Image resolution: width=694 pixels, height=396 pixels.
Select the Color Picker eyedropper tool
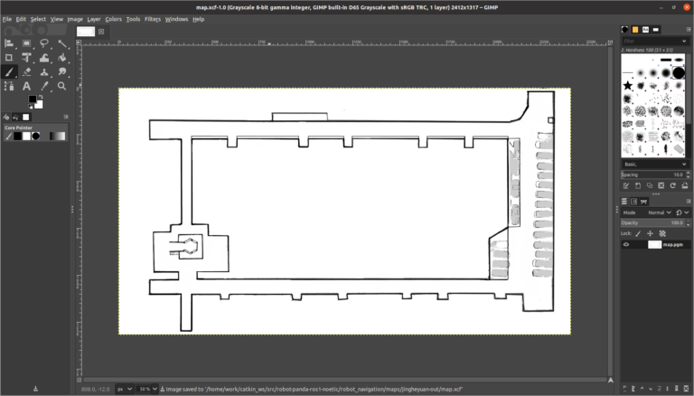(x=44, y=87)
